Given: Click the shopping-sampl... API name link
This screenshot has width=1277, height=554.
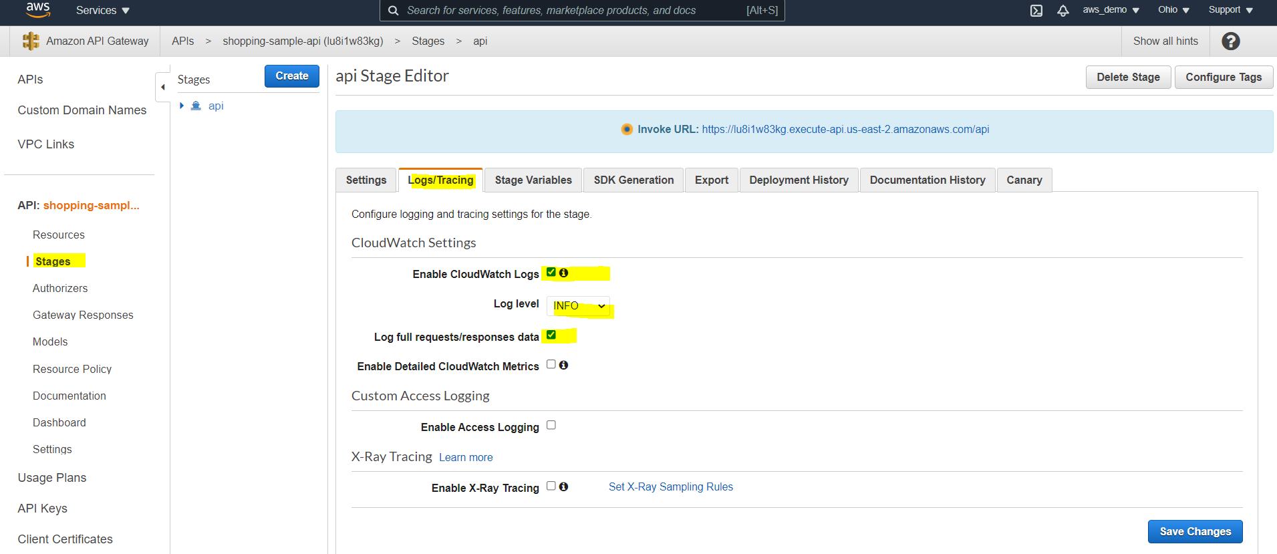Looking at the screenshot, I should tap(92, 205).
